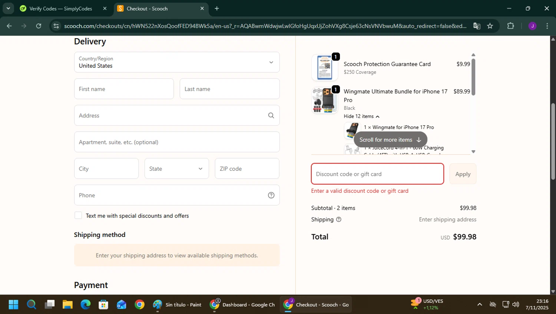
Task: Click the Wingmate for iPhone 17 Pro thumbnail
Action: click(352, 130)
